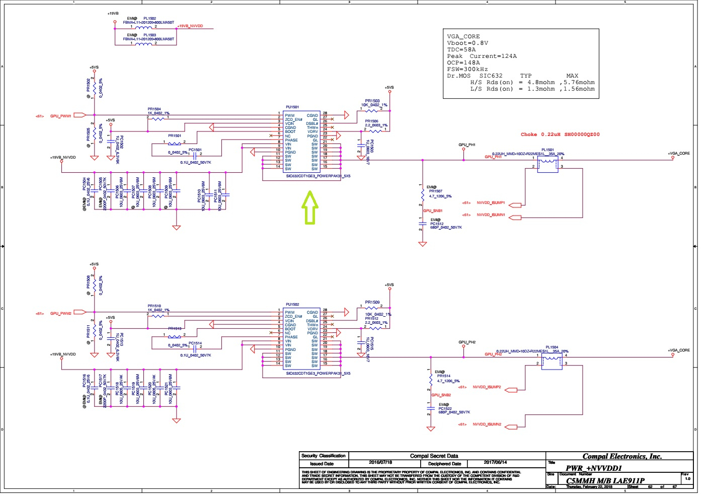The width and height of the screenshot is (706, 499).
Task: Click the TDC=58A line
Action: 461,49
